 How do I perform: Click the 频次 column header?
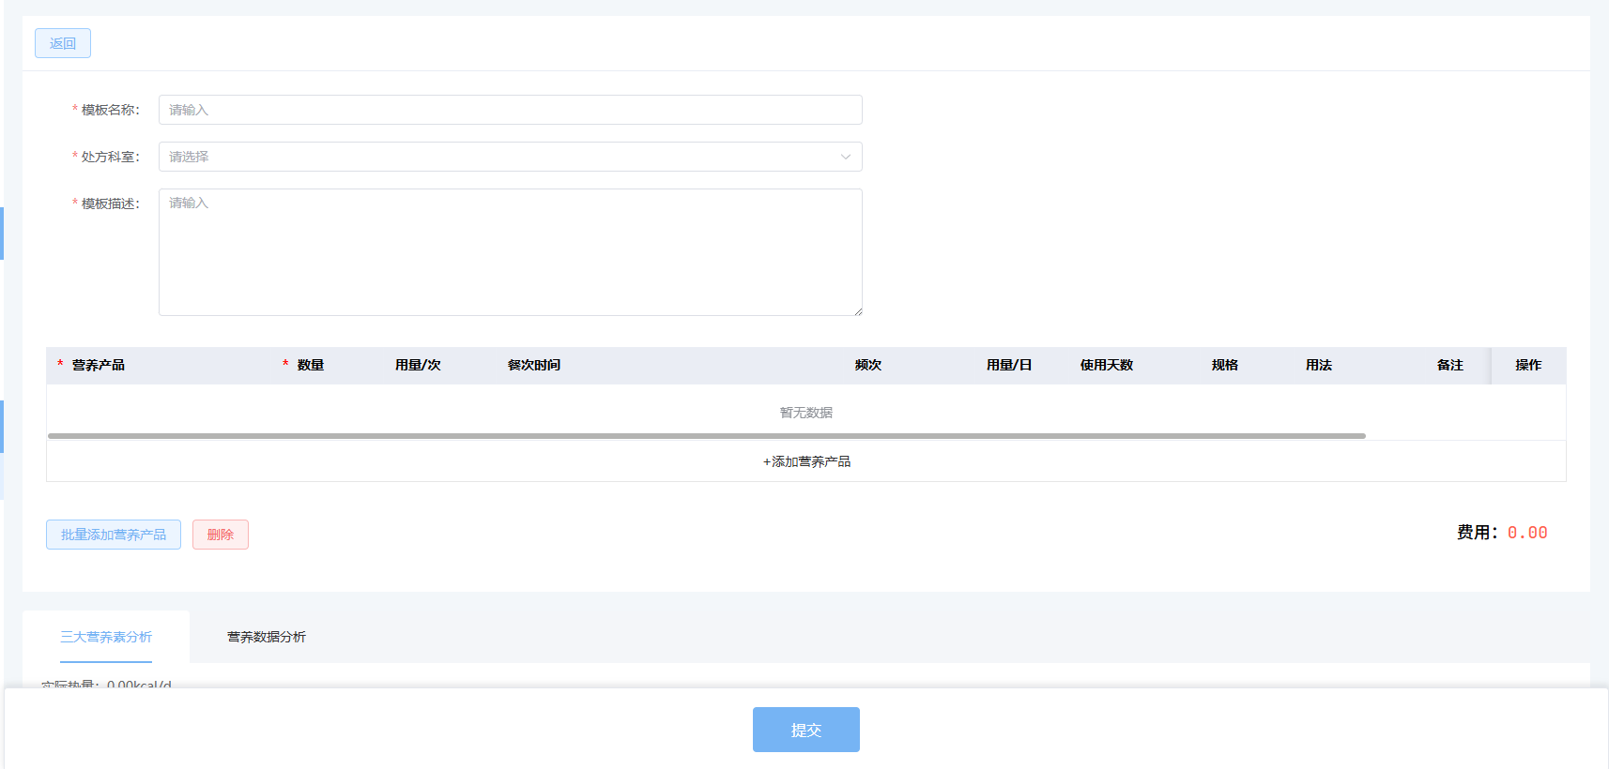click(868, 365)
